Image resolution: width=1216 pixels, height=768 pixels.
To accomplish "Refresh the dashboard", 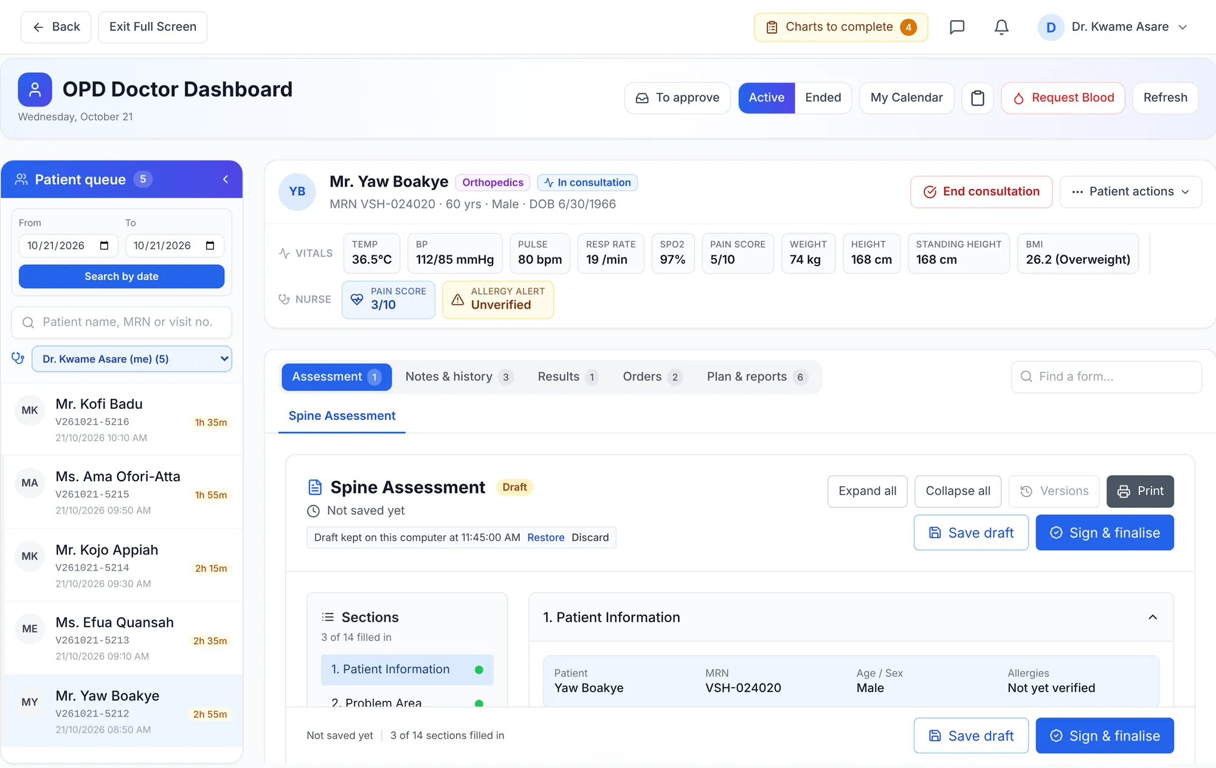I will coord(1165,98).
